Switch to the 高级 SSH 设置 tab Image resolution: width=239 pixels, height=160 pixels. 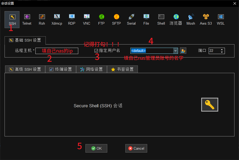point(25,69)
